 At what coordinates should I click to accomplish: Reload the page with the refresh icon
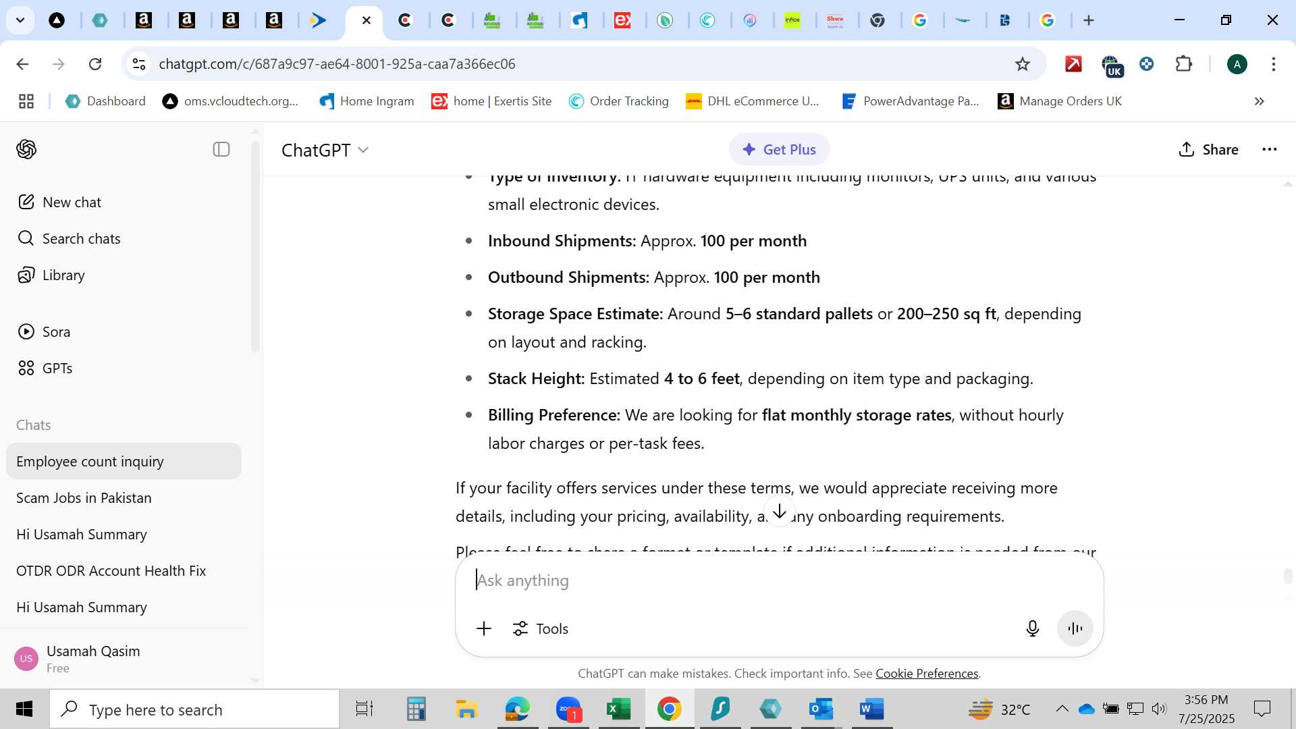[x=95, y=63]
